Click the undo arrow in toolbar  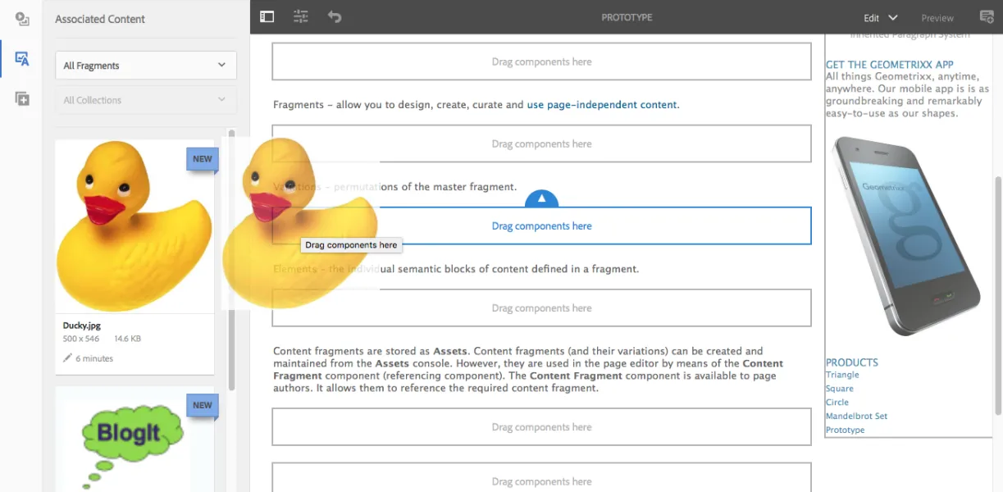(335, 16)
